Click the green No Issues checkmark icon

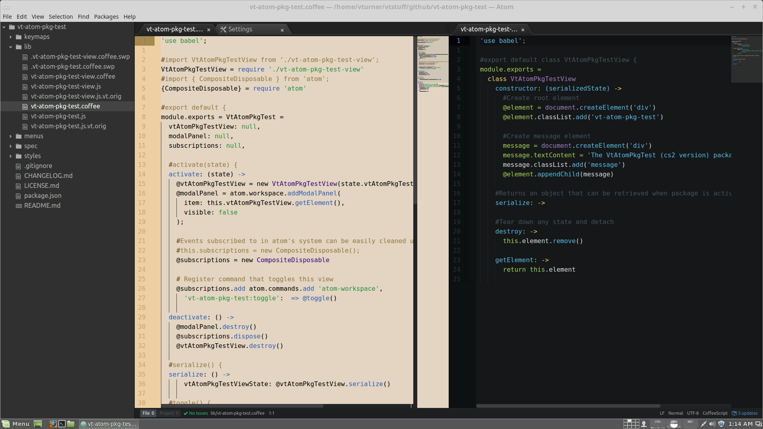186,413
